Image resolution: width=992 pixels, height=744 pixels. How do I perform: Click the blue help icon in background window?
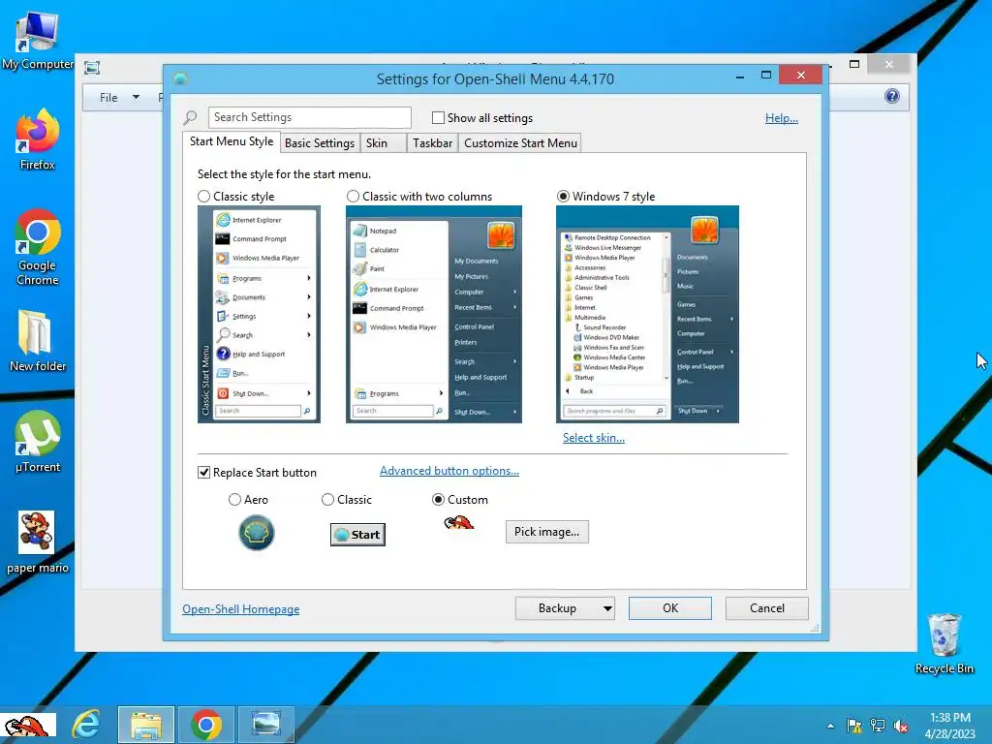click(892, 96)
